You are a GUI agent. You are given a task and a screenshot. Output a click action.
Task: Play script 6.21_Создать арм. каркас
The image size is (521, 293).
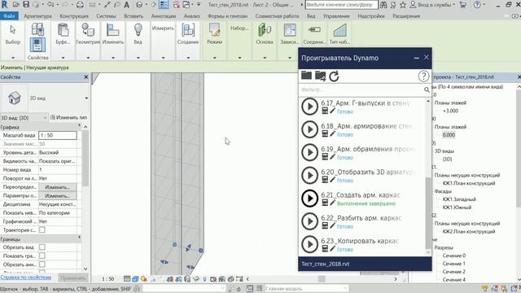click(309, 199)
